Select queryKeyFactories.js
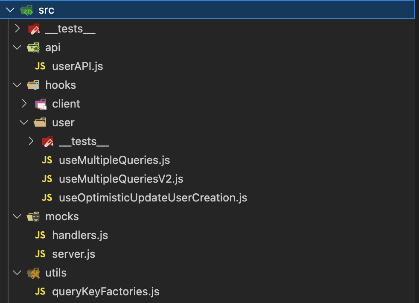This screenshot has width=419, height=303. [x=105, y=291]
